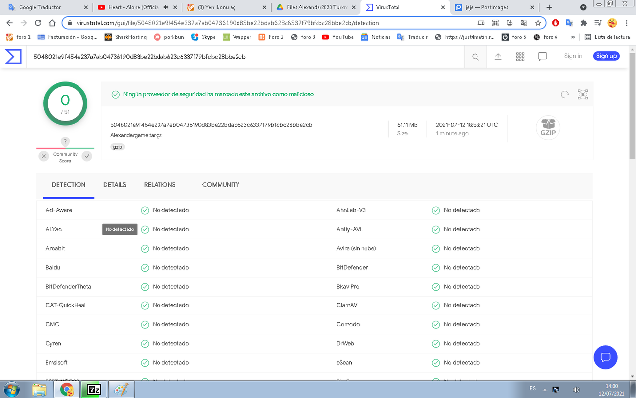The image size is (636, 398).
Task: Vote malicious with the Community Score X
Action: click(44, 156)
